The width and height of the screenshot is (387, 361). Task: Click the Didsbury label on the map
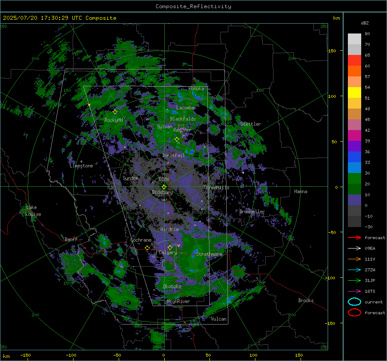(162, 192)
